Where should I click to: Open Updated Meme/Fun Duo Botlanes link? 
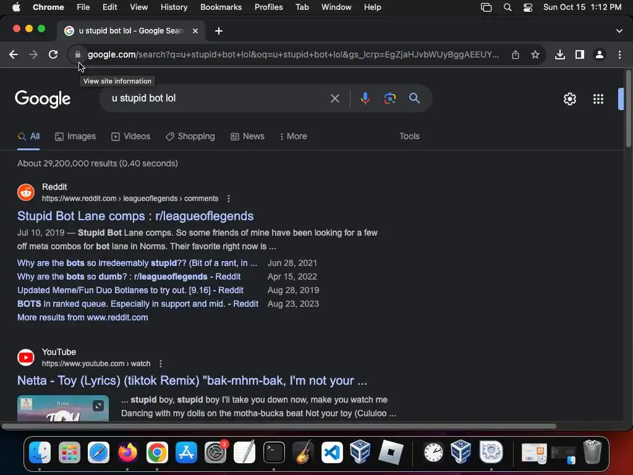[130, 291]
